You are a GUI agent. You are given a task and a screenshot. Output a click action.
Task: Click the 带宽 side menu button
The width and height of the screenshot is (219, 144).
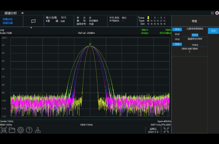213,31
